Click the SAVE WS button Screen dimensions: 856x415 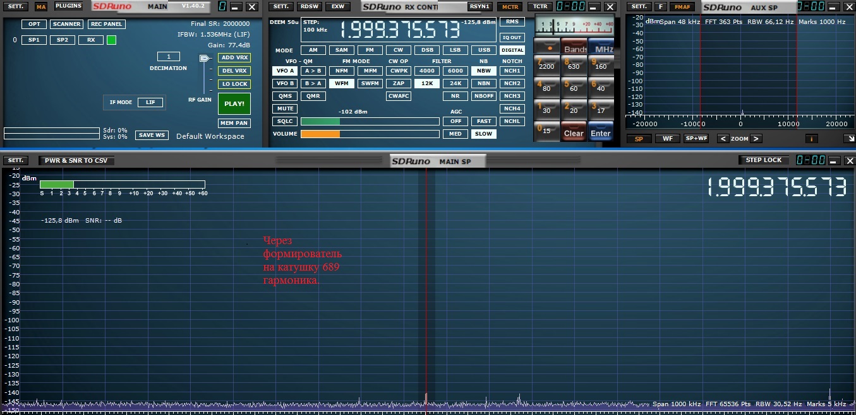[x=152, y=135]
